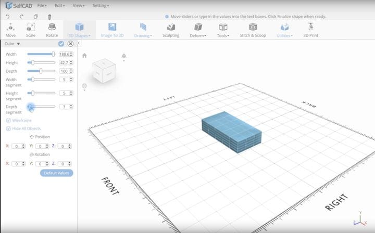Expand the Deform dropdown
The height and width of the screenshot is (233, 375).
click(198, 30)
